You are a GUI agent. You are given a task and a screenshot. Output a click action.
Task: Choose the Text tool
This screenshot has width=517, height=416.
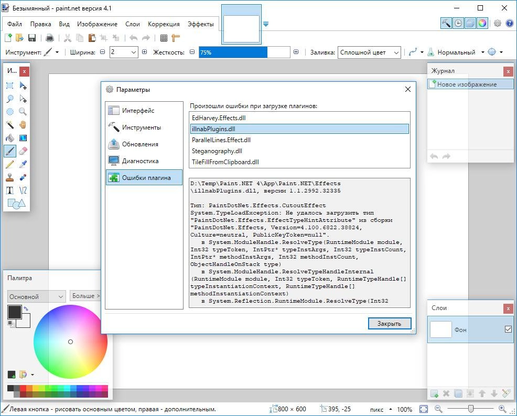click(x=10, y=190)
